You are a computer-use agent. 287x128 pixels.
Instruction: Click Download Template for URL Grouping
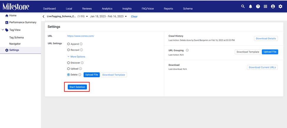(248, 52)
